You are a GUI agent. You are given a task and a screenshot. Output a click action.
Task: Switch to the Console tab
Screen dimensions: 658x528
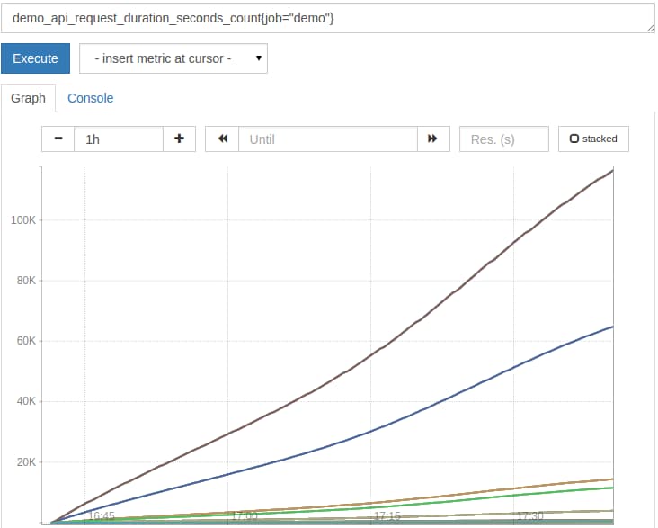tap(90, 98)
